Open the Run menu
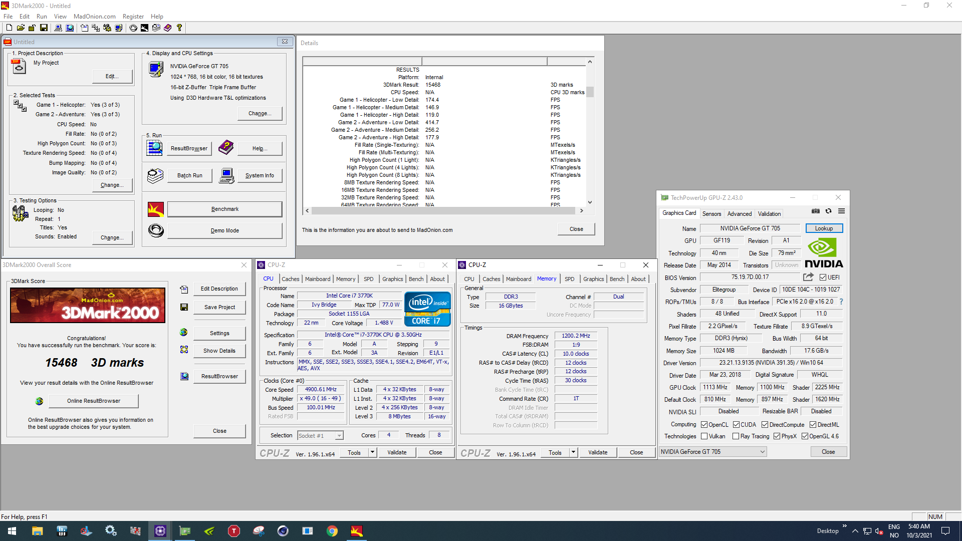 42,17
